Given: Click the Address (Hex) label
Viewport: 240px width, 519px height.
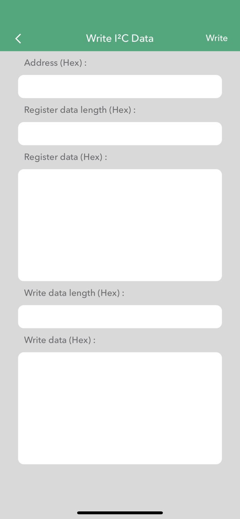Looking at the screenshot, I should tap(55, 63).
